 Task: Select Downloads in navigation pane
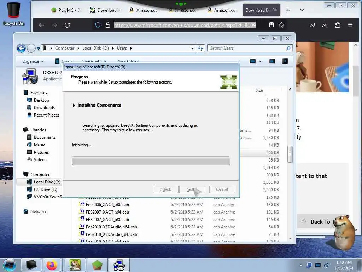pyautogui.click(x=44, y=108)
